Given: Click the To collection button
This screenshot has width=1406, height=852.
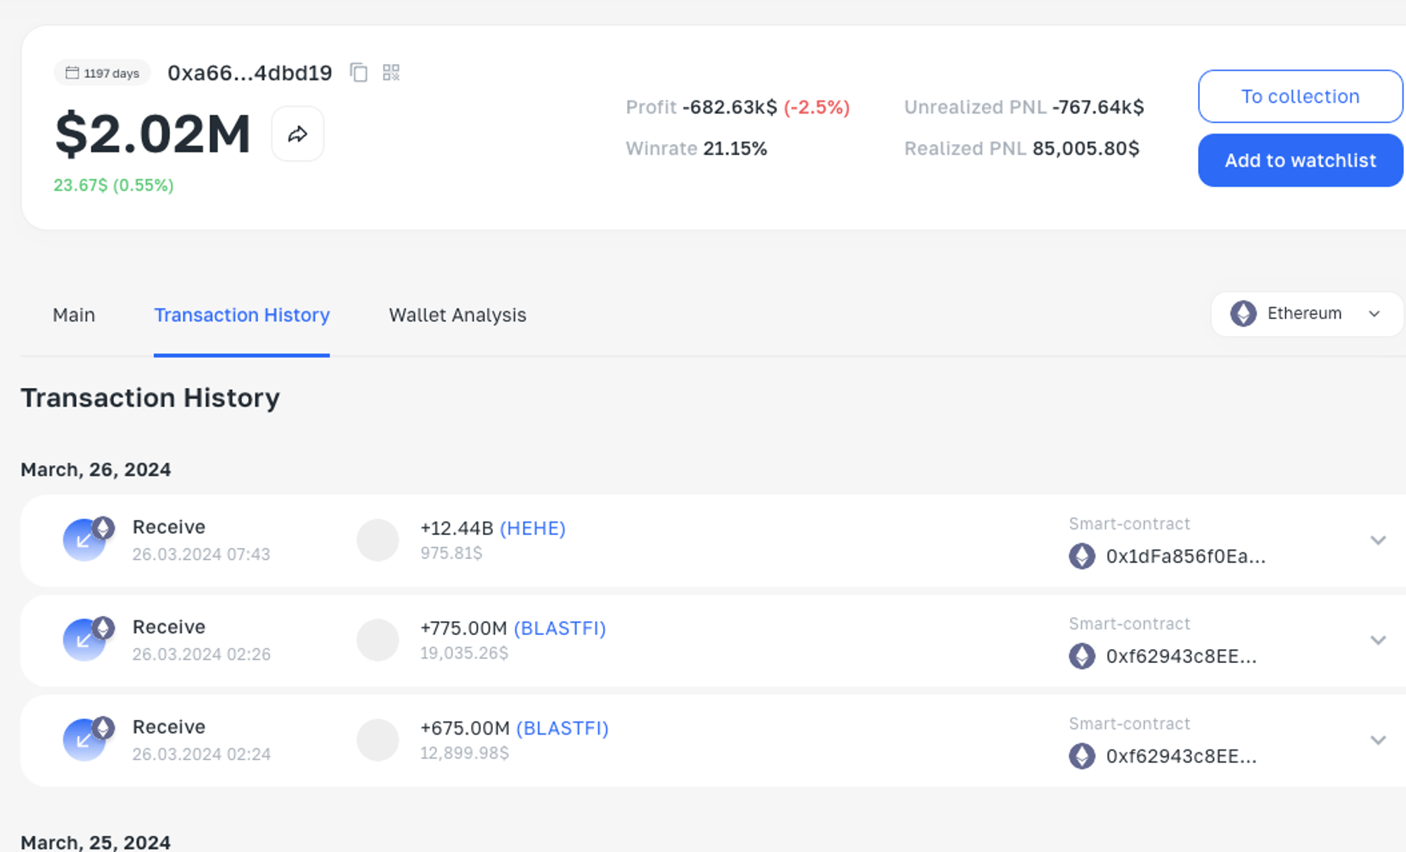Looking at the screenshot, I should pyautogui.click(x=1299, y=96).
